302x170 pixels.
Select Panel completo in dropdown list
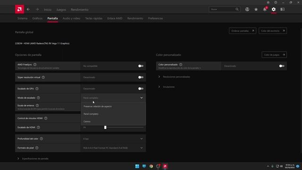(113, 114)
